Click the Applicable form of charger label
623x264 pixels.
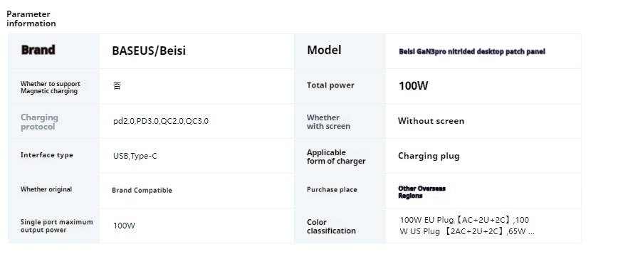336,157
